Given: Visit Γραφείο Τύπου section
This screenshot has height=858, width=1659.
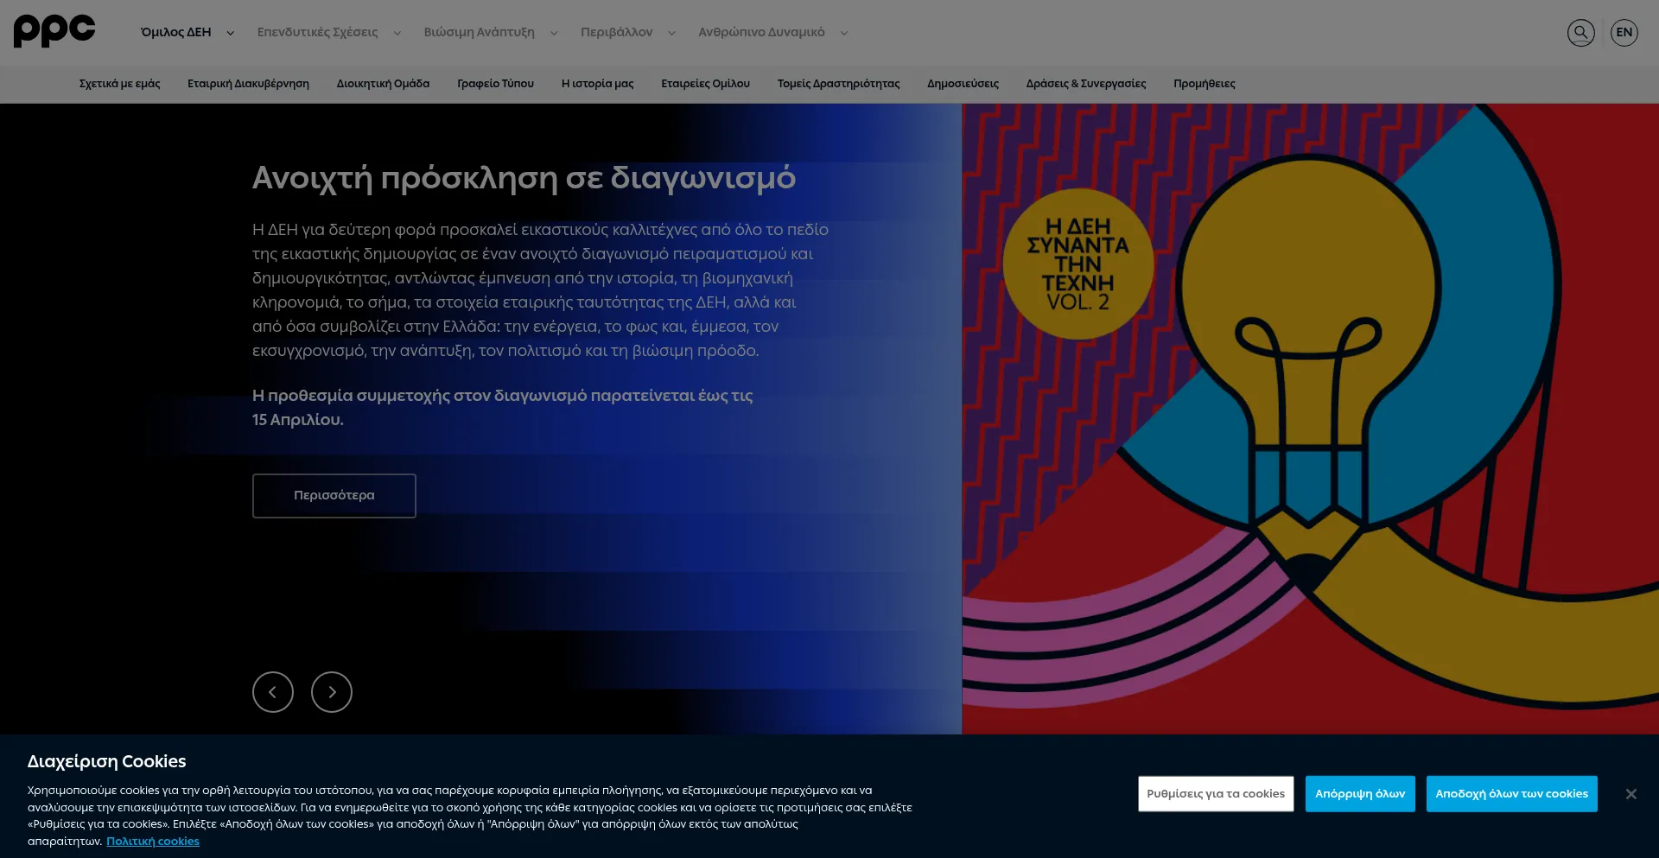Looking at the screenshot, I should click(x=495, y=84).
